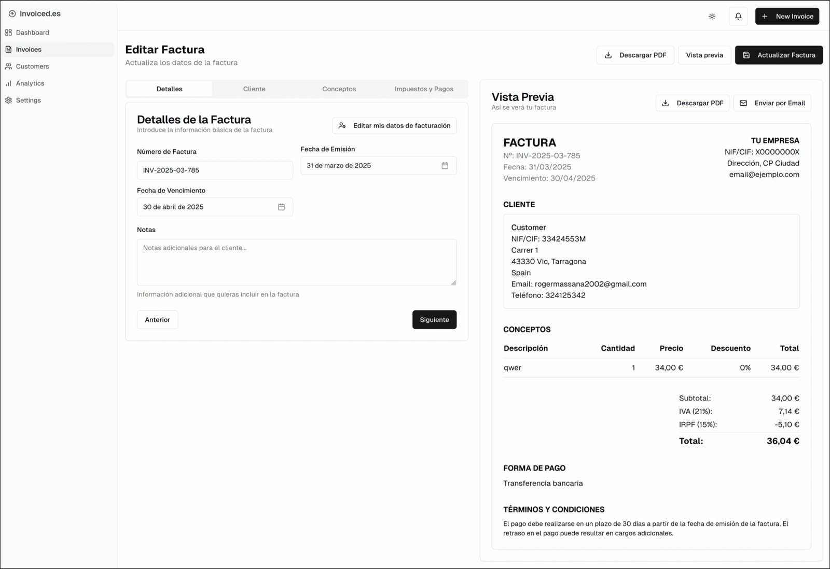
Task: Click the Invoiced.es logo icon
Action: click(x=12, y=14)
